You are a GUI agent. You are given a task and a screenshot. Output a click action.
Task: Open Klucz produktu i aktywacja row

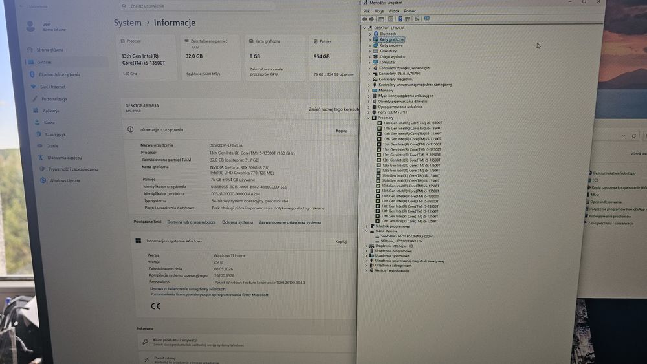[247, 342]
